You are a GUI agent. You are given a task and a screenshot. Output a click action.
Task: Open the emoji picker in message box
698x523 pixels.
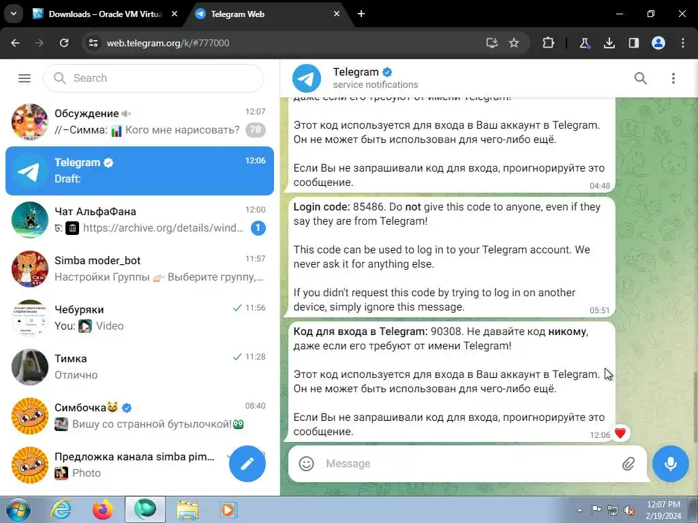pyautogui.click(x=306, y=463)
